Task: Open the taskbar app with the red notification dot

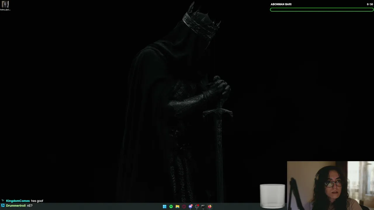Action: pyautogui.click(x=197, y=206)
